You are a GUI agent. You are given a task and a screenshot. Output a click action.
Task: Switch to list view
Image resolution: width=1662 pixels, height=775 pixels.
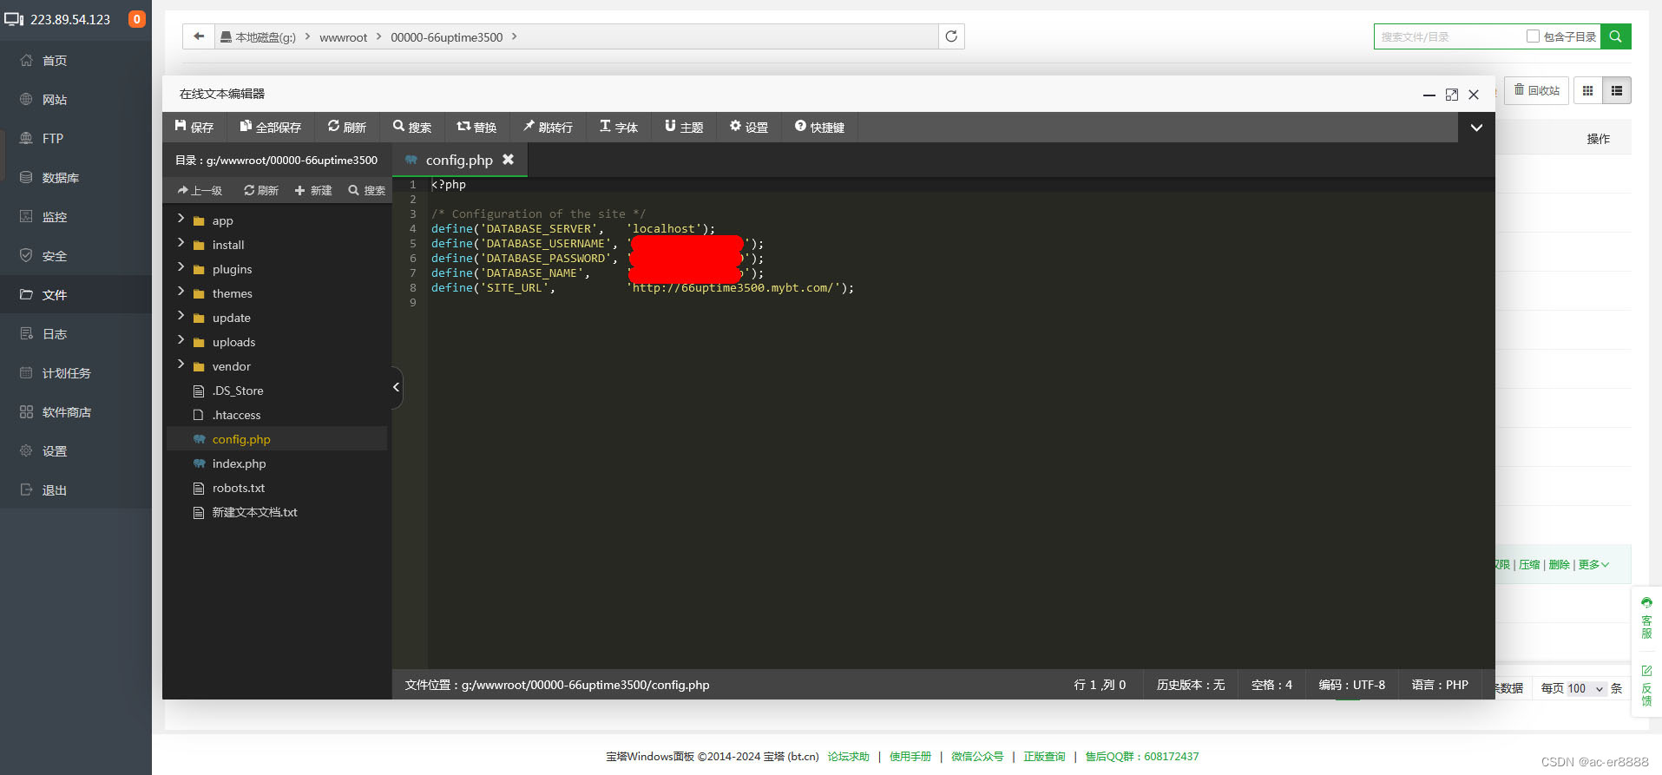[x=1617, y=90]
